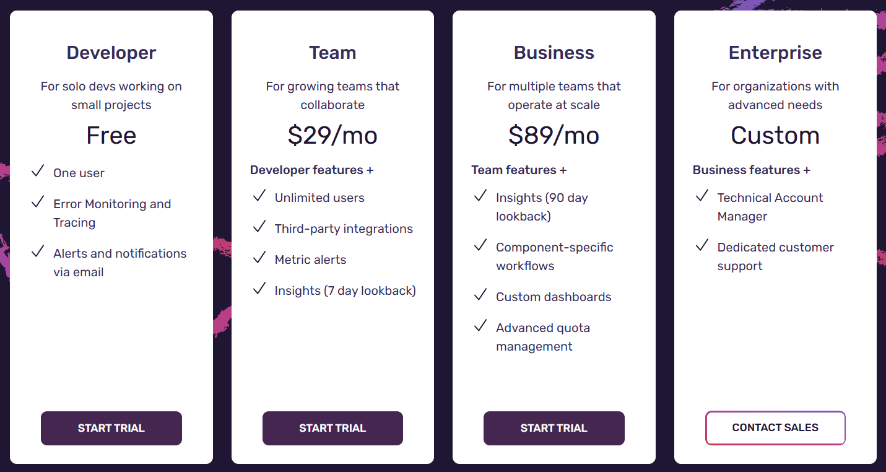Click the $29/mo Team price

(332, 135)
